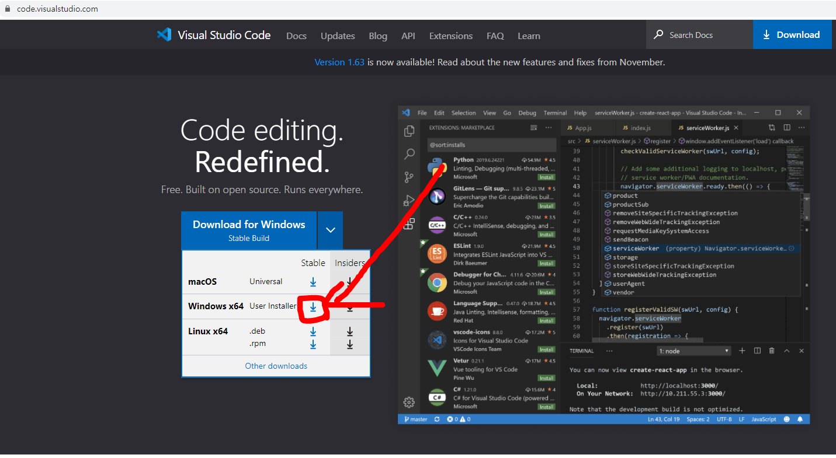Open the Learn navigation item
836x458 pixels.
pos(529,36)
